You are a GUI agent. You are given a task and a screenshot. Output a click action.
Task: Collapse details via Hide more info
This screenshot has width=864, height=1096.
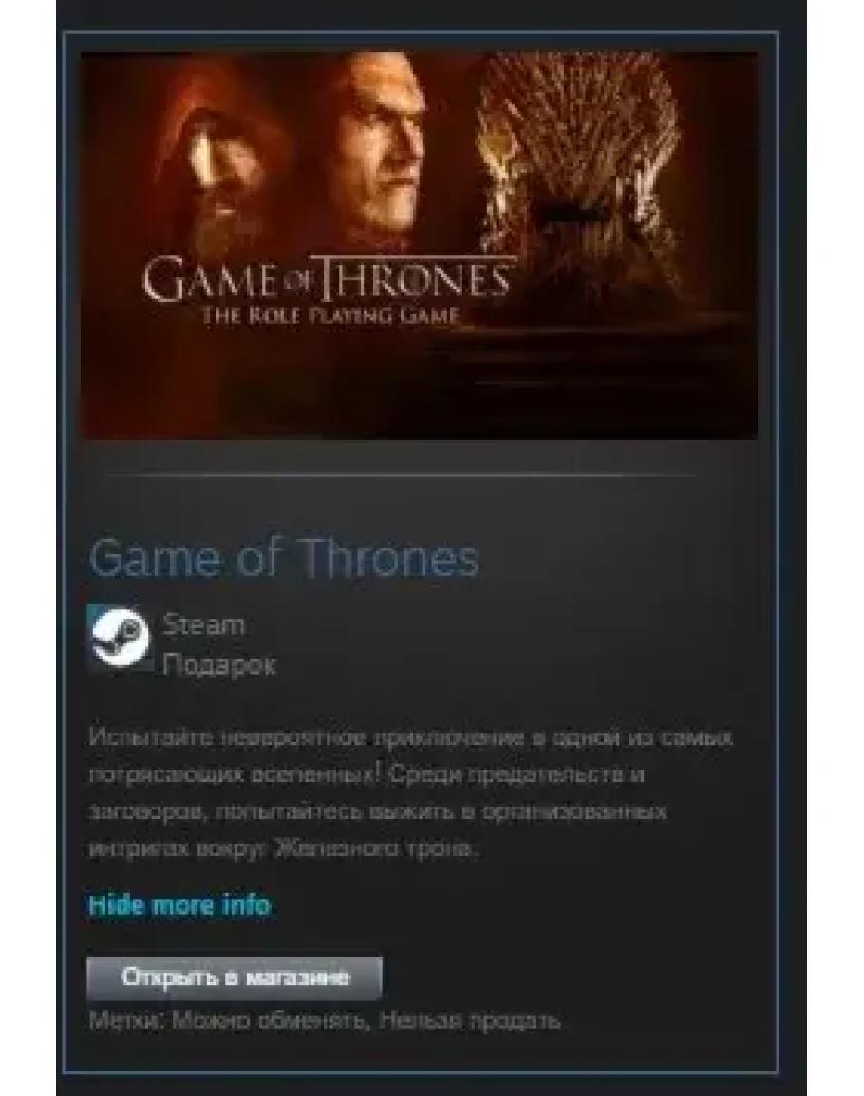click(179, 904)
